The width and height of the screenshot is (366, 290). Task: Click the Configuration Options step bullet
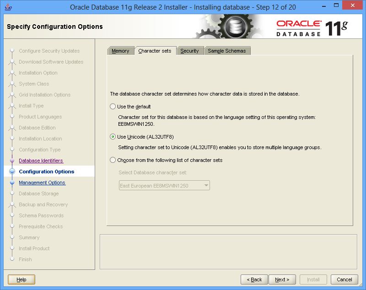(x=12, y=172)
